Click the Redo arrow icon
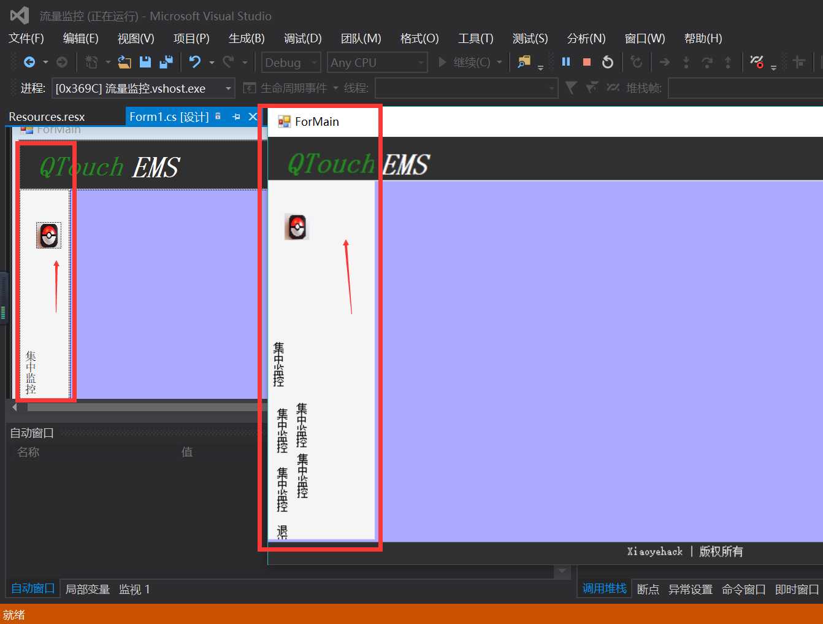Viewport: 823px width, 624px height. (x=228, y=62)
